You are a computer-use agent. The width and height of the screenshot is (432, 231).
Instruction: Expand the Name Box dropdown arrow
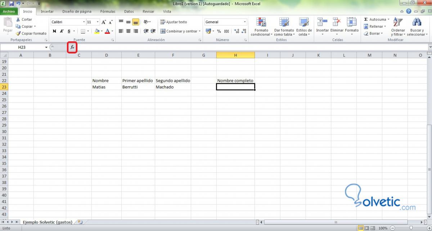[x=46, y=47]
